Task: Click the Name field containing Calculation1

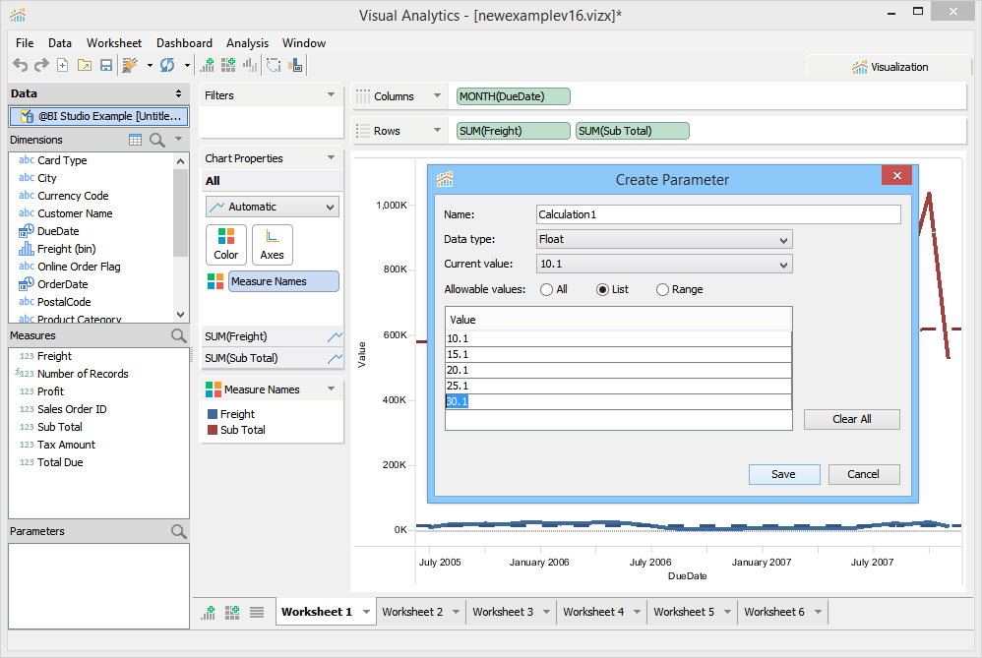Action: point(718,214)
